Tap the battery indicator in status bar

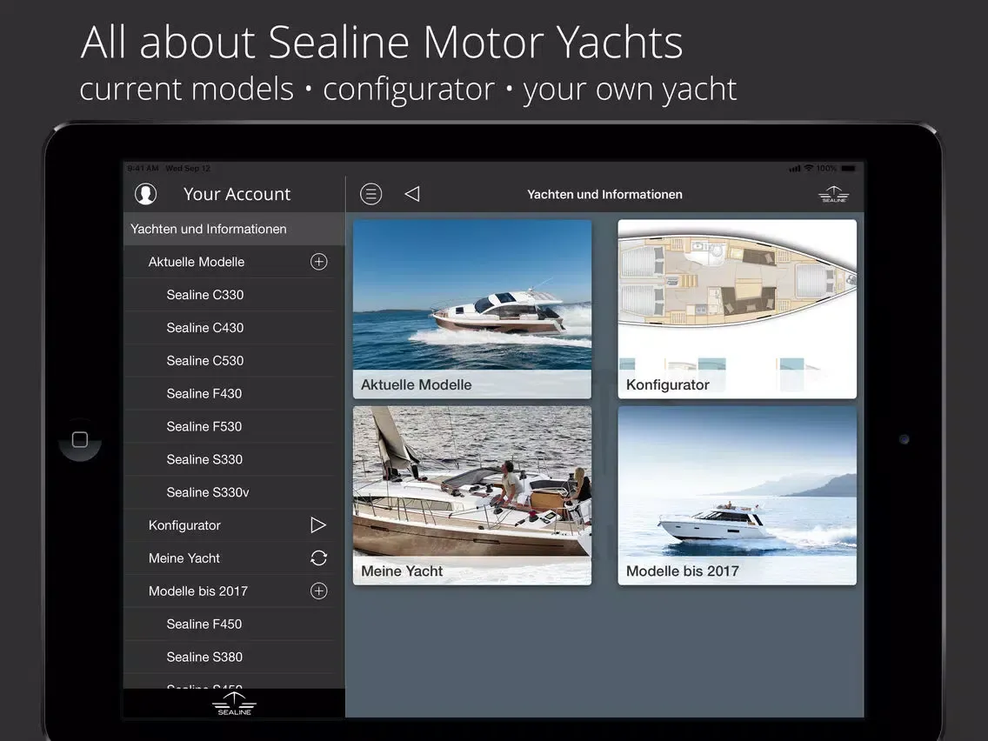[x=848, y=168]
